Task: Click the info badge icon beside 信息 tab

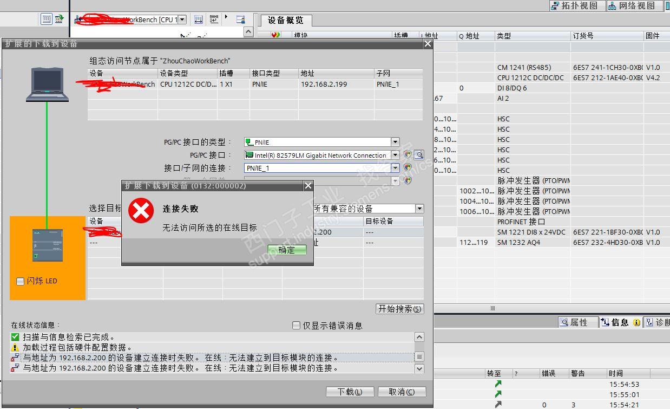Action: 636,322
